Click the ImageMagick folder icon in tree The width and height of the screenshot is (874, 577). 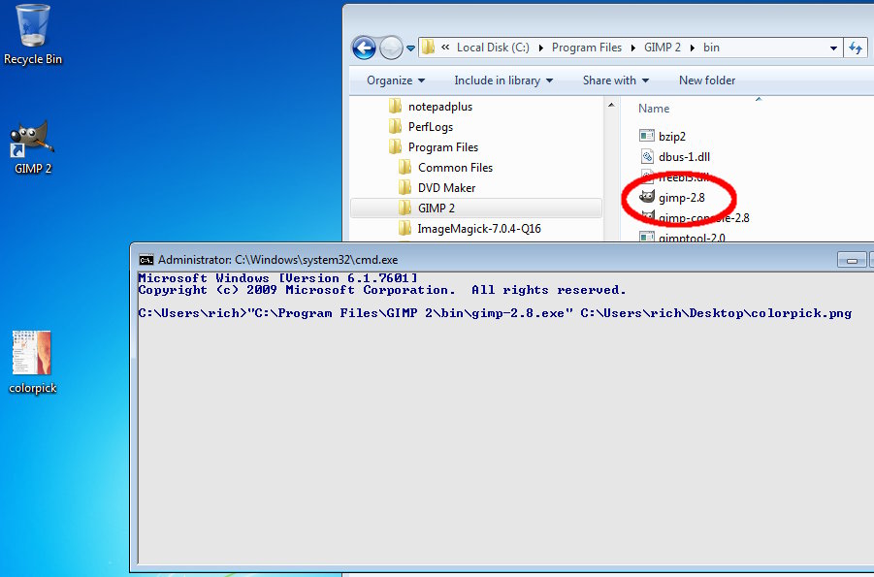pos(405,228)
